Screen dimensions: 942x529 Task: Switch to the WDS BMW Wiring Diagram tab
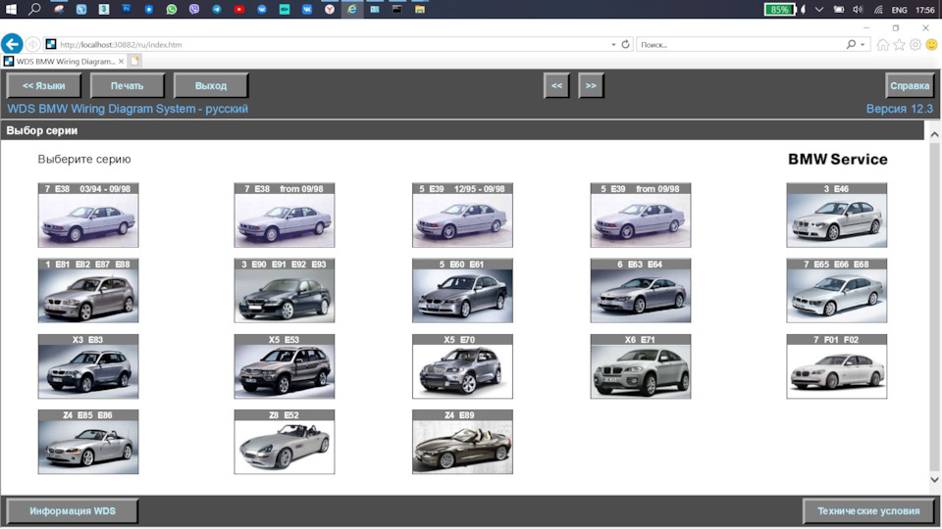coord(65,61)
